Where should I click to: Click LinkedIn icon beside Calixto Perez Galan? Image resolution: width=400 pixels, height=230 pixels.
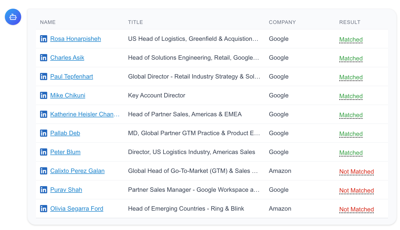[x=44, y=171]
